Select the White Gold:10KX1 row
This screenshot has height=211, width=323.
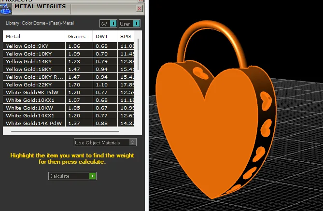coord(69,100)
